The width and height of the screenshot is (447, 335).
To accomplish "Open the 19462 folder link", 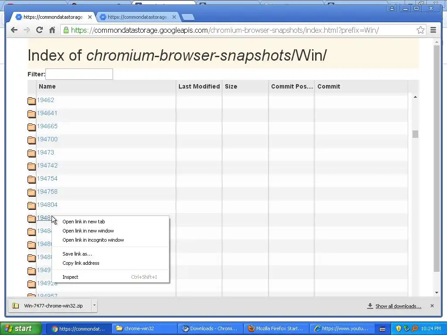I will coord(45,100).
